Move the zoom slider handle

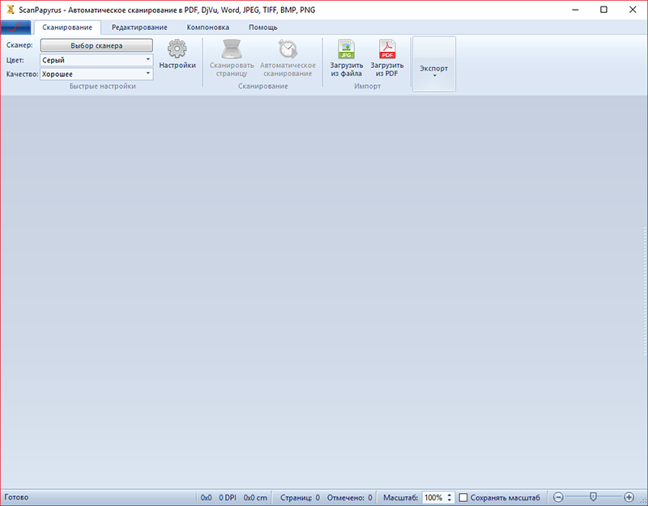593,496
